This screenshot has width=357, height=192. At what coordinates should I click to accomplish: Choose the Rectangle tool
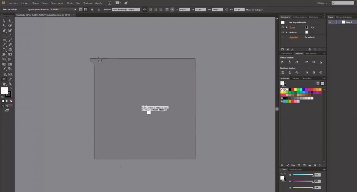click(4, 40)
